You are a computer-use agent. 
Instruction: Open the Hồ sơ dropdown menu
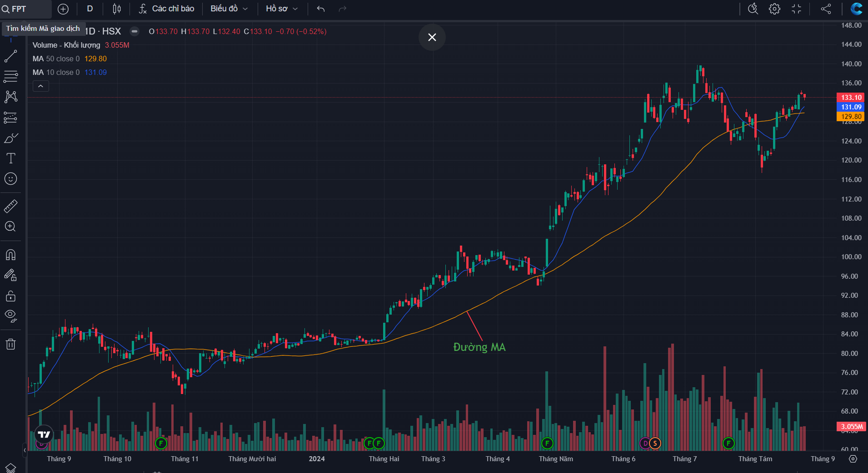coord(282,9)
